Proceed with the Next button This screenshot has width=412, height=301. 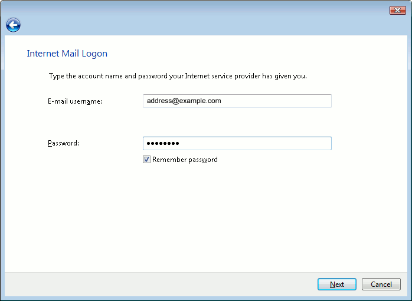(x=336, y=285)
